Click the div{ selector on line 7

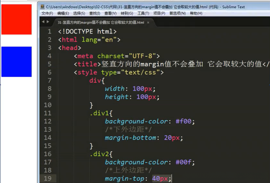click(97, 81)
